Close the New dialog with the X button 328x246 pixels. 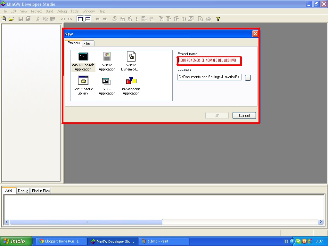pyautogui.click(x=255, y=34)
